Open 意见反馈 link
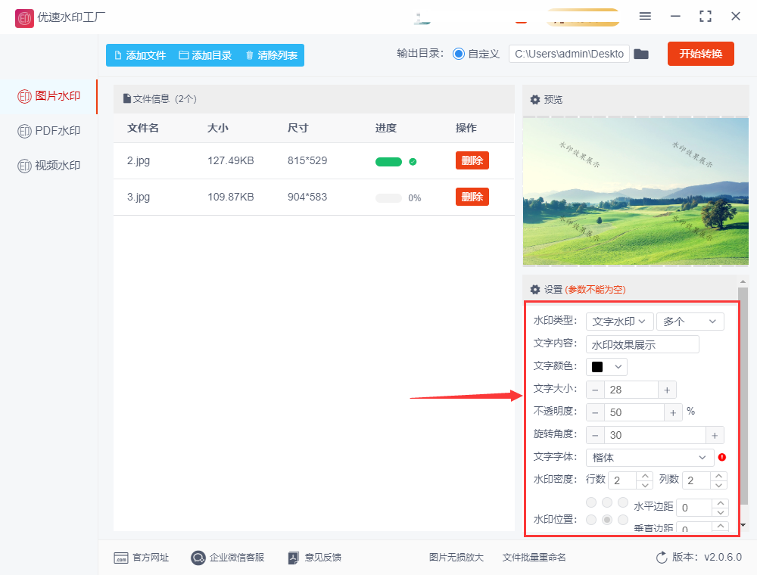The width and height of the screenshot is (757, 575). [323, 558]
